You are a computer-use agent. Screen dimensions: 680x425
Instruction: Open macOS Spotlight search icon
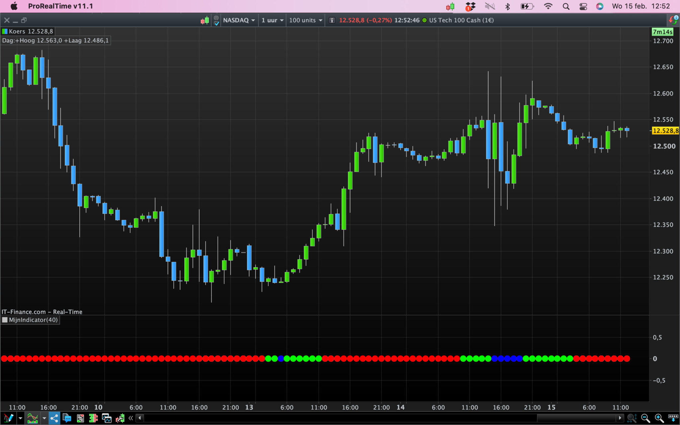click(566, 6)
